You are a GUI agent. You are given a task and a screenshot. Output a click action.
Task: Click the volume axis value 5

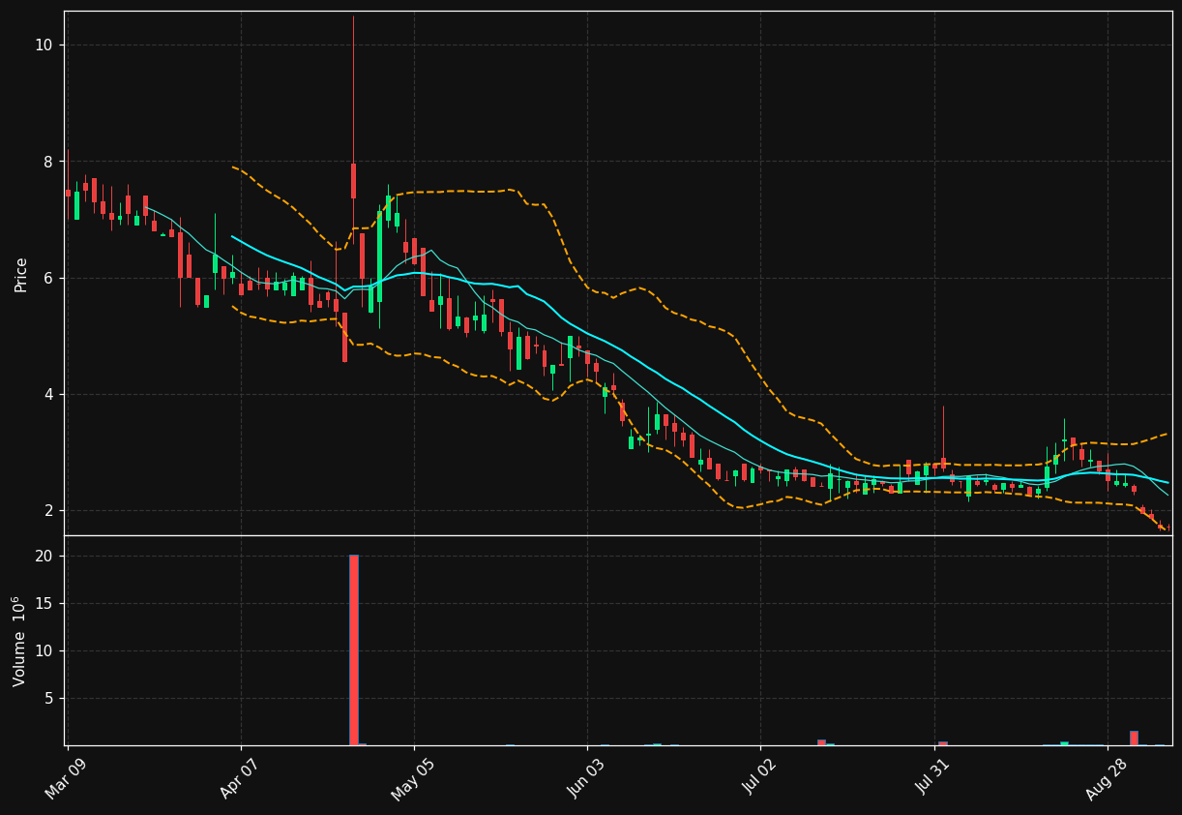click(x=48, y=699)
